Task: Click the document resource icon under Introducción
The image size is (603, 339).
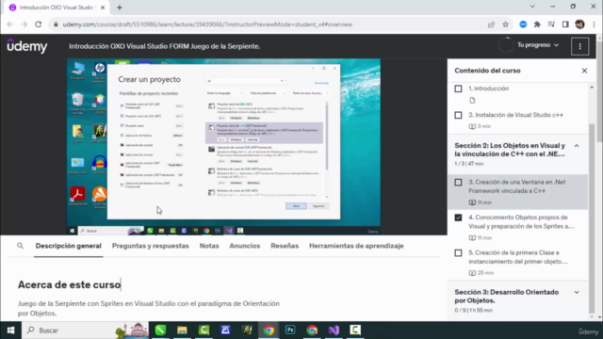Action: 472,101
